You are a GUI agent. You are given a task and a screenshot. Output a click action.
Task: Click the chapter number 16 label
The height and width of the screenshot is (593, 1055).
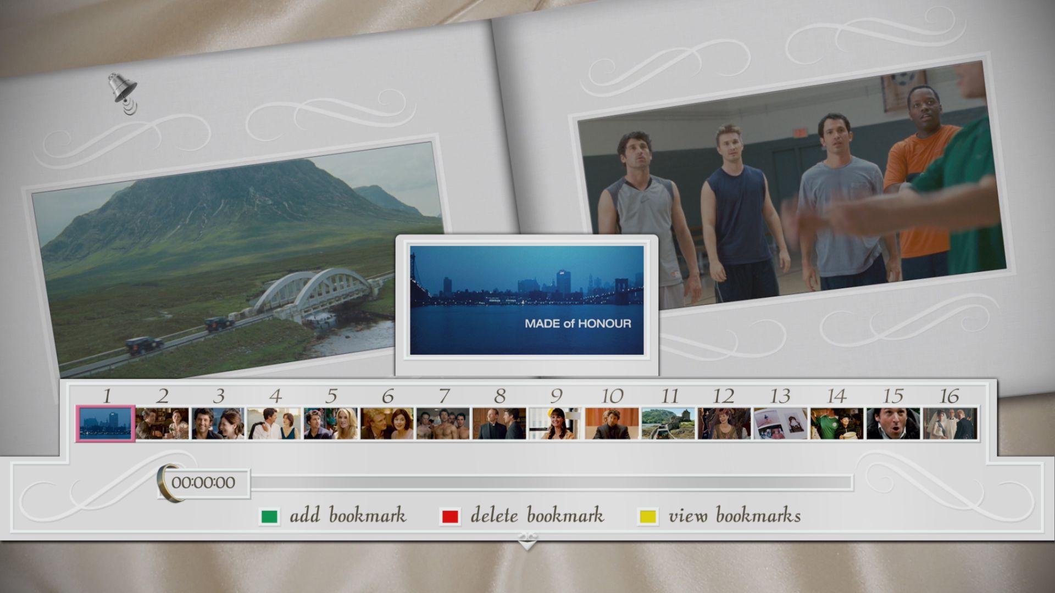coord(949,395)
